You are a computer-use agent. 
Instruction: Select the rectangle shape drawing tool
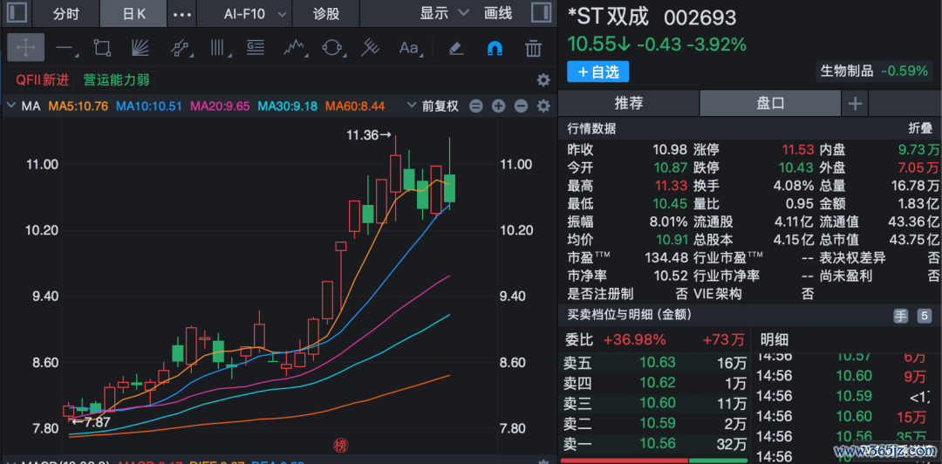102,48
